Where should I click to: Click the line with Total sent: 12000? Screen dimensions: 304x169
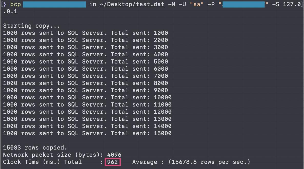(x=87, y=112)
